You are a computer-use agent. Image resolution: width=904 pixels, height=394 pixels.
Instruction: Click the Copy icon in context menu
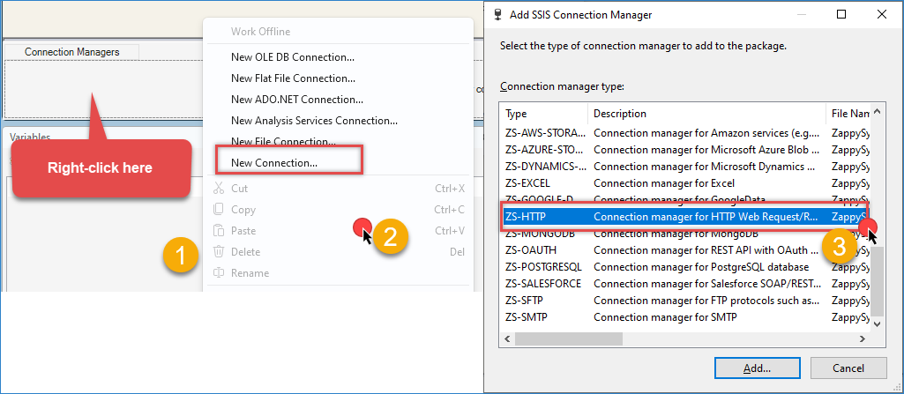(219, 210)
